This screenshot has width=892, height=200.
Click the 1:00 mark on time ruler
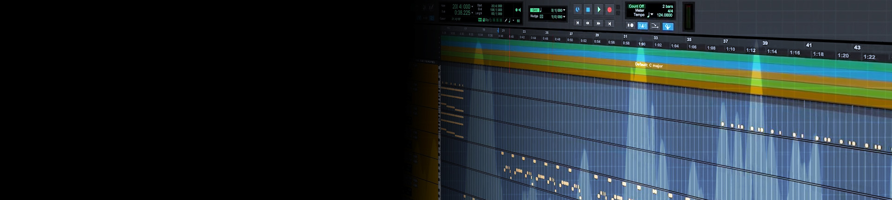(x=642, y=44)
